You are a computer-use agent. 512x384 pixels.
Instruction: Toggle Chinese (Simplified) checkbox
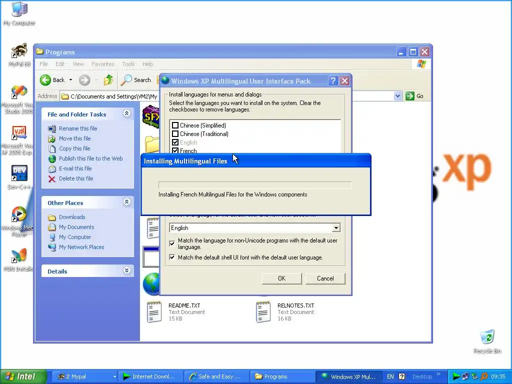175,125
